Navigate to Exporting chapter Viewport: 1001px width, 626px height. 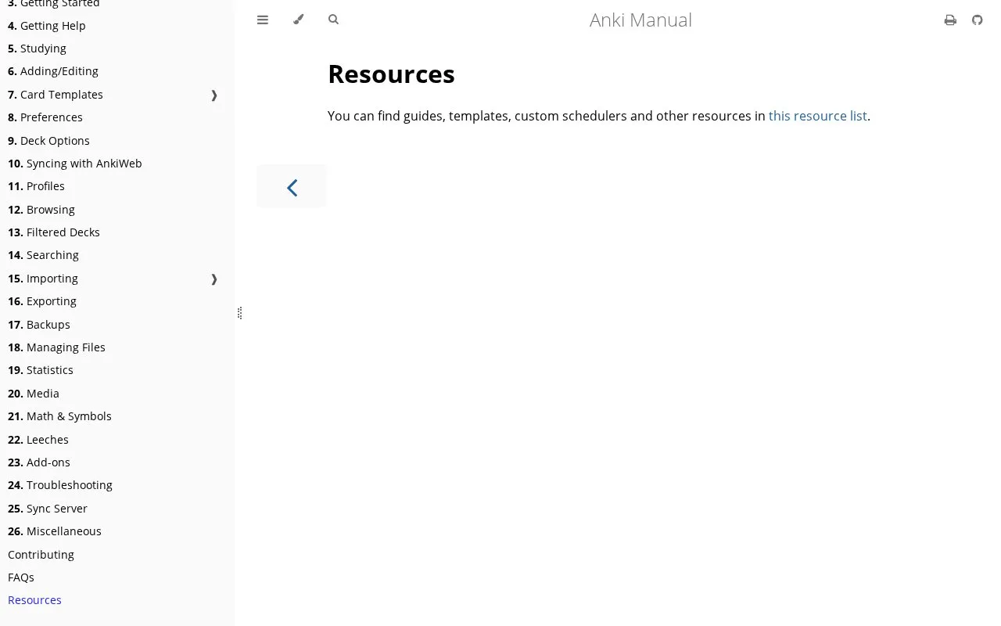[42, 301]
